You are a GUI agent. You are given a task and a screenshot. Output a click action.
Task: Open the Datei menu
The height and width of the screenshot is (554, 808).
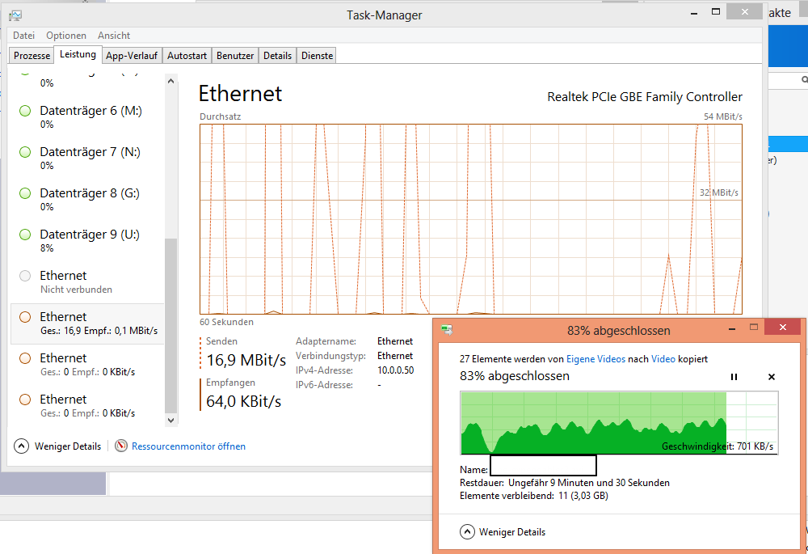[23, 36]
